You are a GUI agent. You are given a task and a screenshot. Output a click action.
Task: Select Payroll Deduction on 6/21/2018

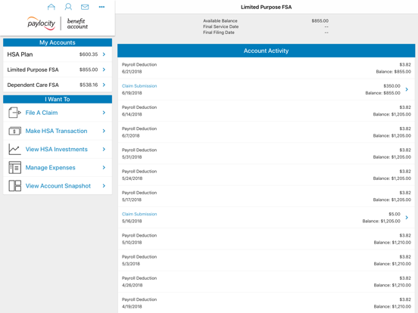coord(266,68)
